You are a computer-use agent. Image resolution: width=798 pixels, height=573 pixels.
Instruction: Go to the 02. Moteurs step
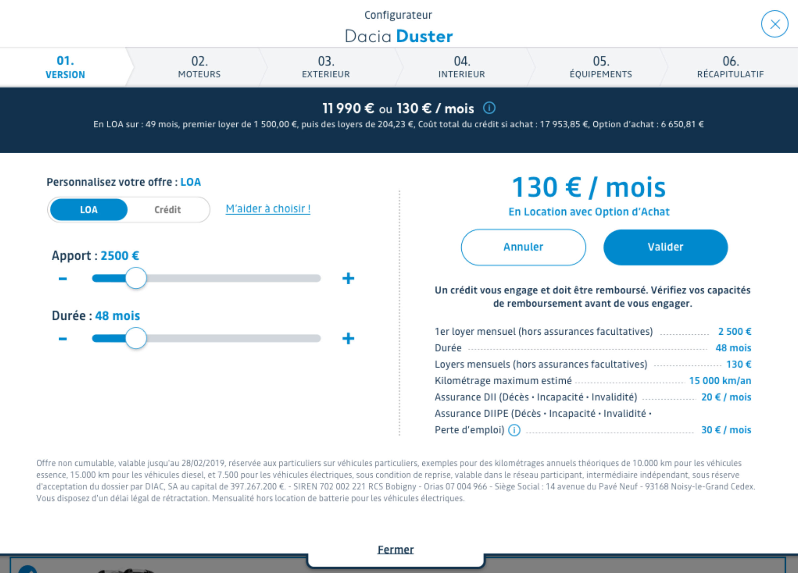pyautogui.click(x=199, y=67)
